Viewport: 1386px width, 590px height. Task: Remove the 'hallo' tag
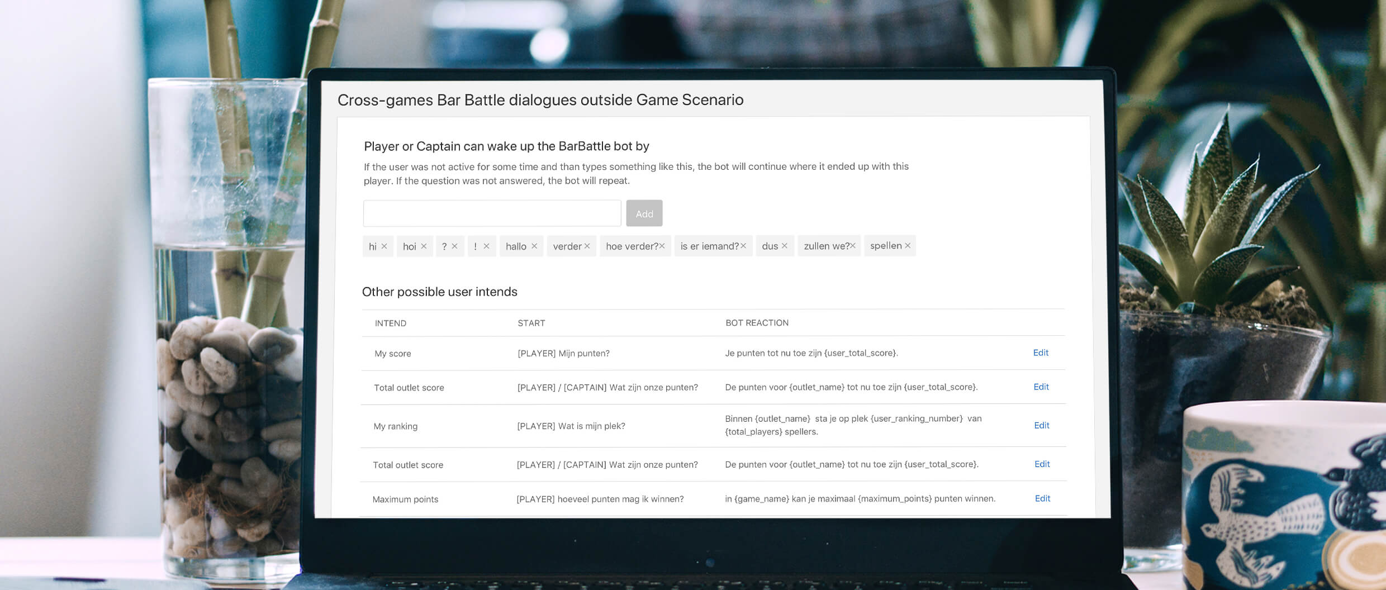click(x=534, y=246)
